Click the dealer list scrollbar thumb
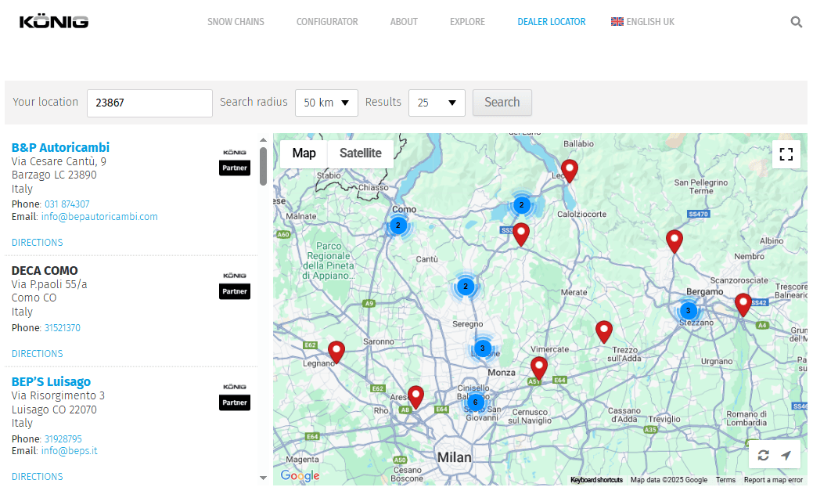The width and height of the screenshot is (813, 498). (x=264, y=166)
